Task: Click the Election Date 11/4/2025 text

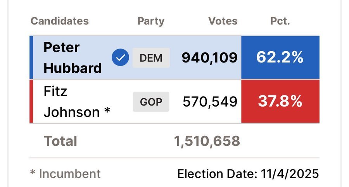Action: [x=248, y=173]
